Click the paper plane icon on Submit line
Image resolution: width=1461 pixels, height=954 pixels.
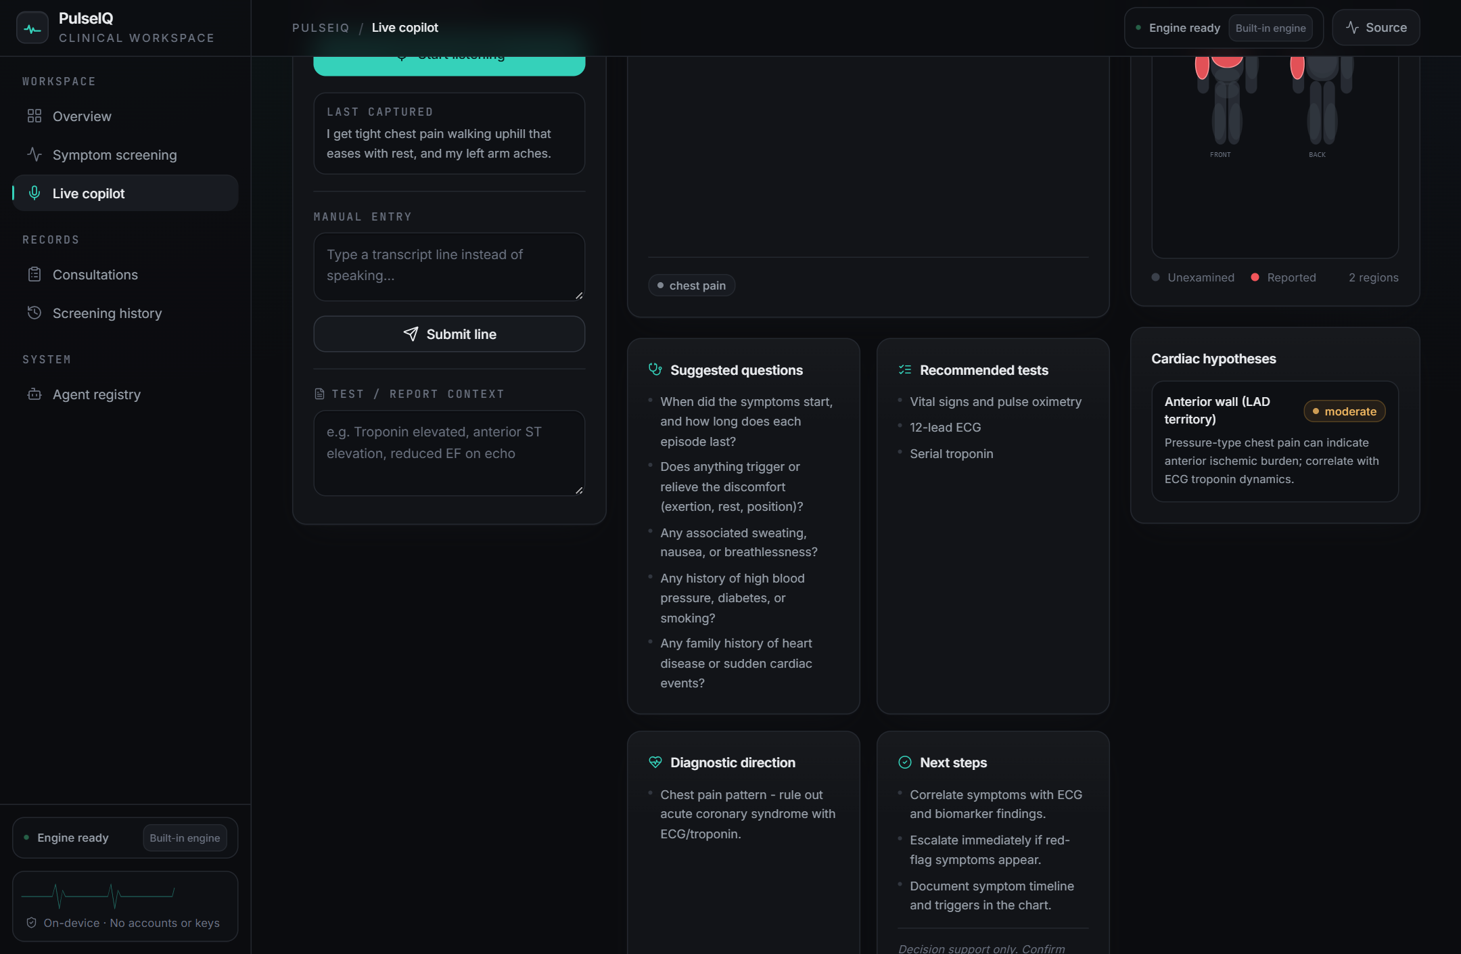pyautogui.click(x=411, y=334)
